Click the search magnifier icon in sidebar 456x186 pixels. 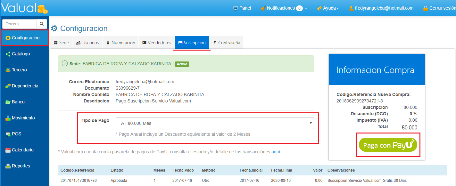click(42, 24)
